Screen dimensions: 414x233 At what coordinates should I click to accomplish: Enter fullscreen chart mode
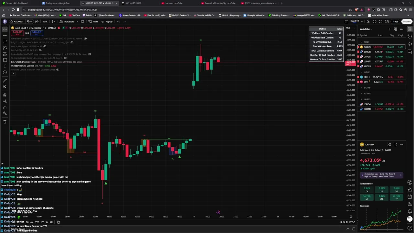381,22
